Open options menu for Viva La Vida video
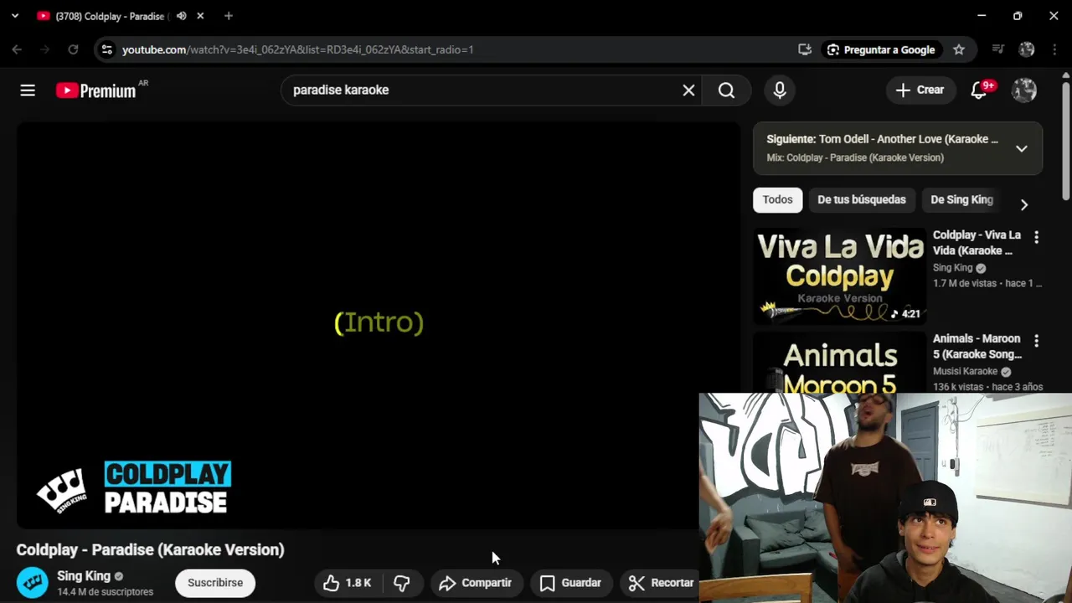 click(1036, 238)
